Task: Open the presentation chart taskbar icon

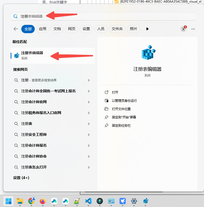Action: point(111,201)
